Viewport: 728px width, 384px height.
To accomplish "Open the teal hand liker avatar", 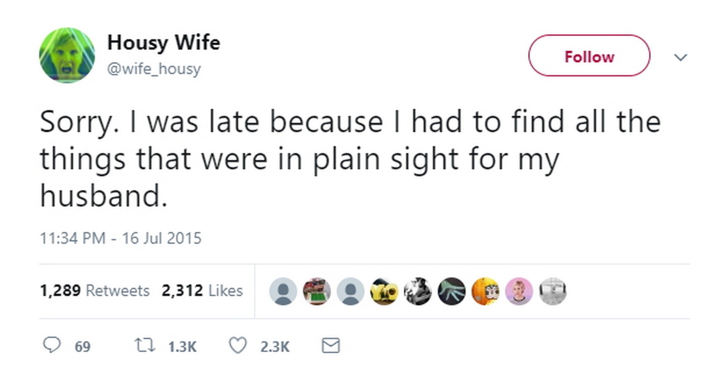I will 451,291.
